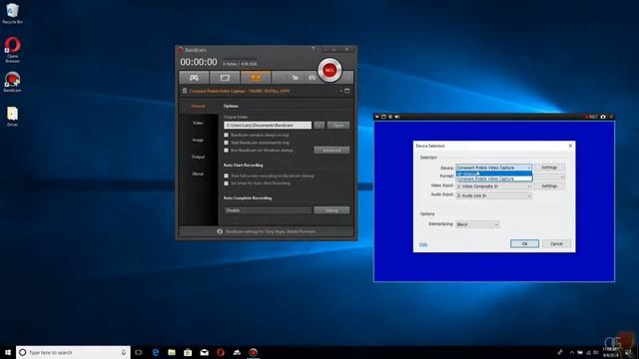Click the camera snapshot icon in preview titlebar
Image resolution: width=639 pixels, height=359 pixels.
(x=603, y=117)
